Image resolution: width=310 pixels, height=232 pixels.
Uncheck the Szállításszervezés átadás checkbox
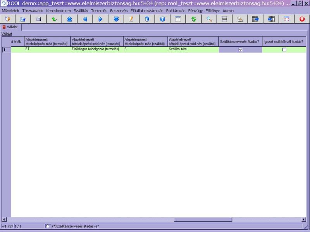point(240,49)
